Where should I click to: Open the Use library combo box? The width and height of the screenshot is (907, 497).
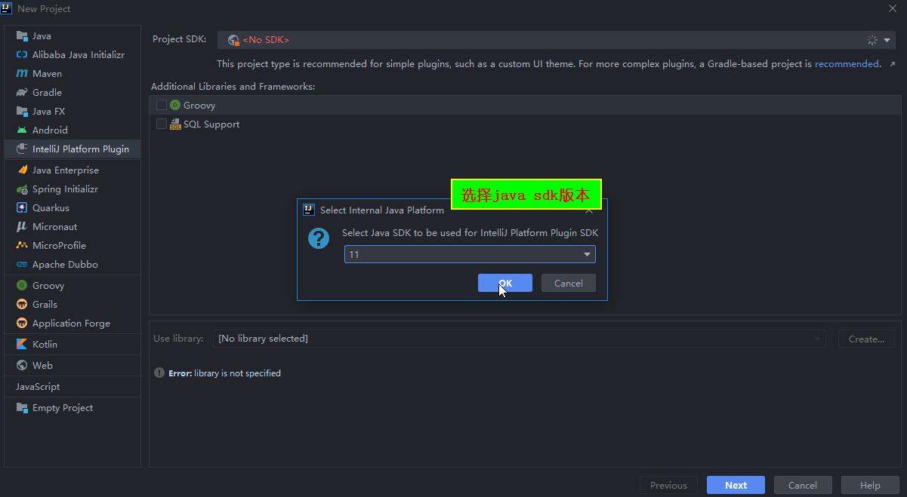click(x=520, y=339)
